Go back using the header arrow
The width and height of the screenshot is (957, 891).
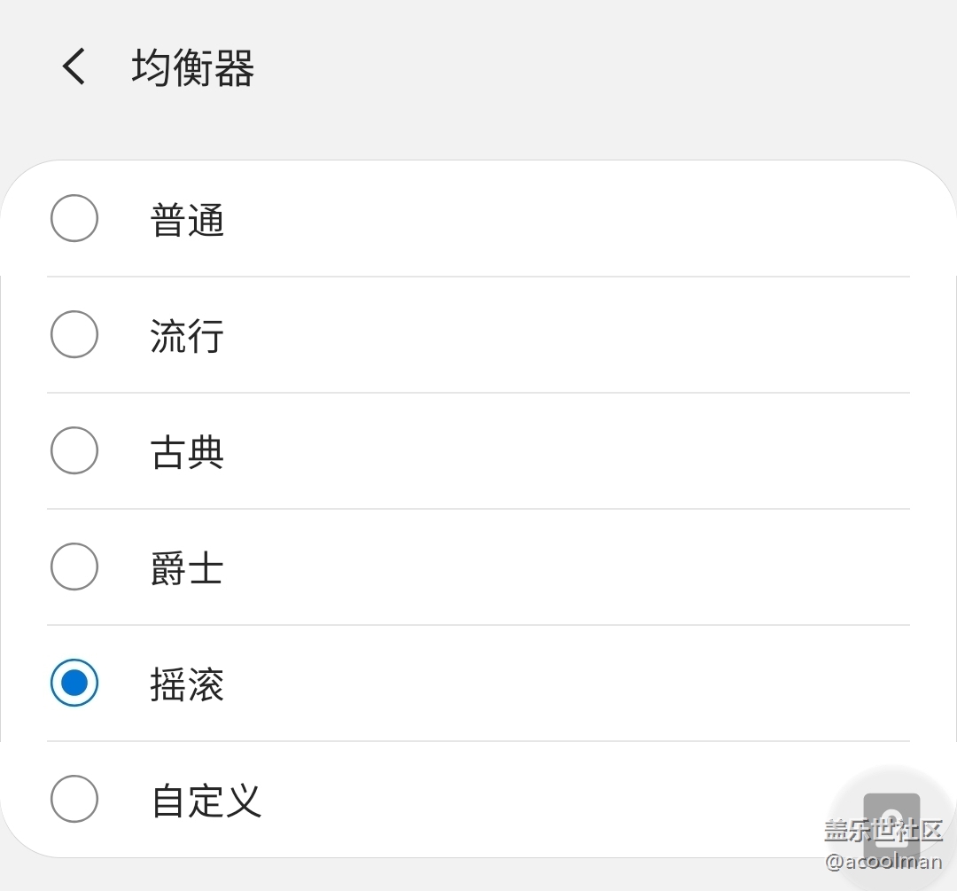74,66
